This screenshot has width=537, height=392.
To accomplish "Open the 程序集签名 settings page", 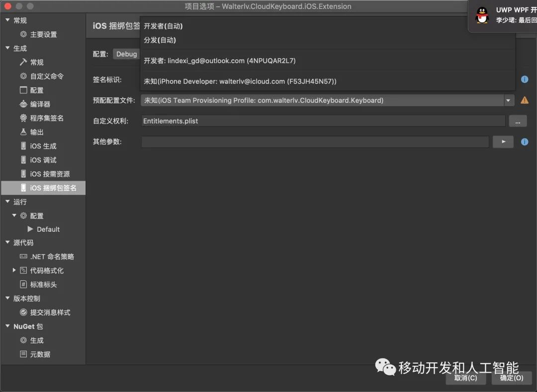I will click(47, 118).
